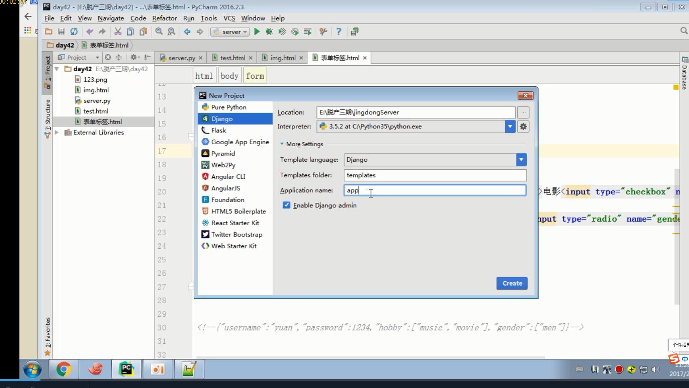Select Twitter Bootstrap project type
Screen dimensions: 689x388
[x=235, y=235]
